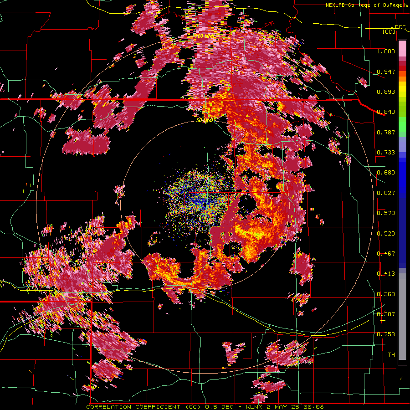Select the 0.573 legend value
The height and width of the screenshot is (410, 410).
coord(386,213)
